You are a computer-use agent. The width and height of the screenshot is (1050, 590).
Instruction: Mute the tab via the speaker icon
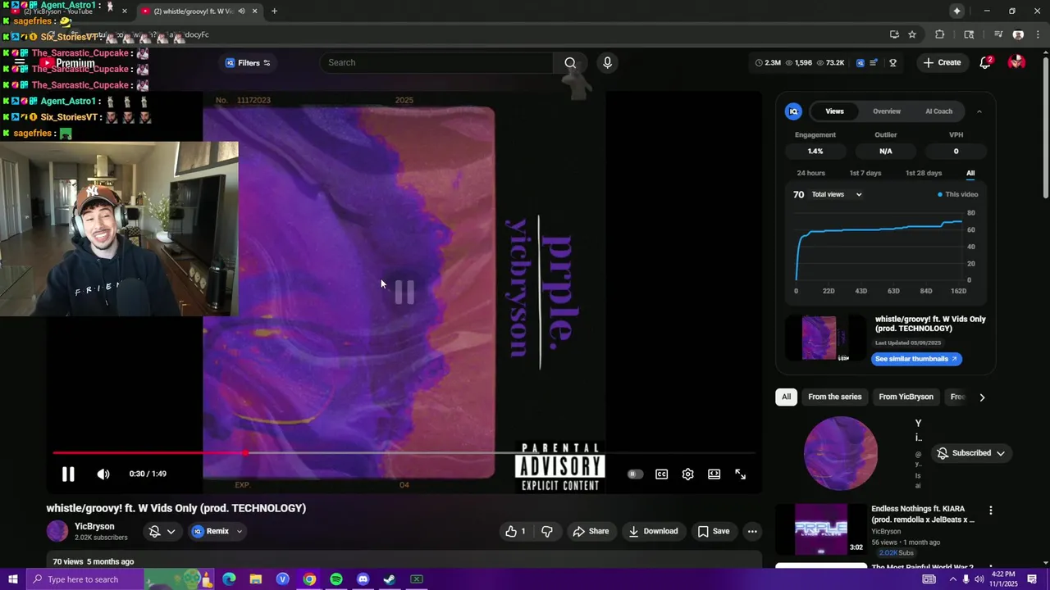pos(241,11)
